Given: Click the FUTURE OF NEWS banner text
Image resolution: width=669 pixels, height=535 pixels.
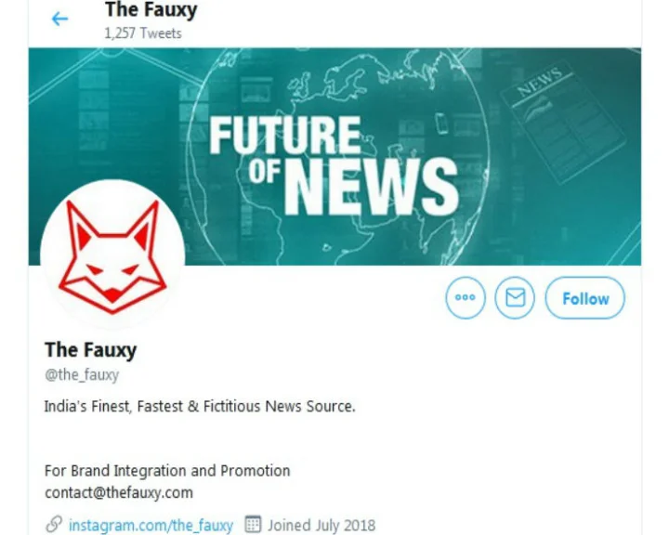Looking at the screenshot, I should (334, 165).
